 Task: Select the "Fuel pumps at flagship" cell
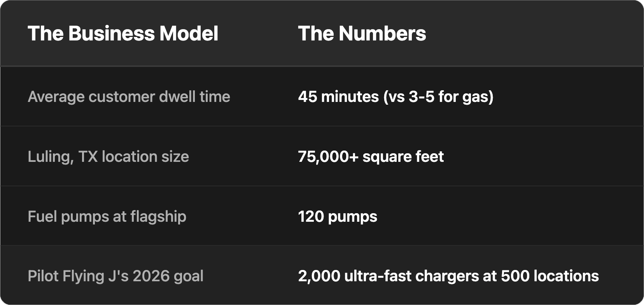coord(107,216)
